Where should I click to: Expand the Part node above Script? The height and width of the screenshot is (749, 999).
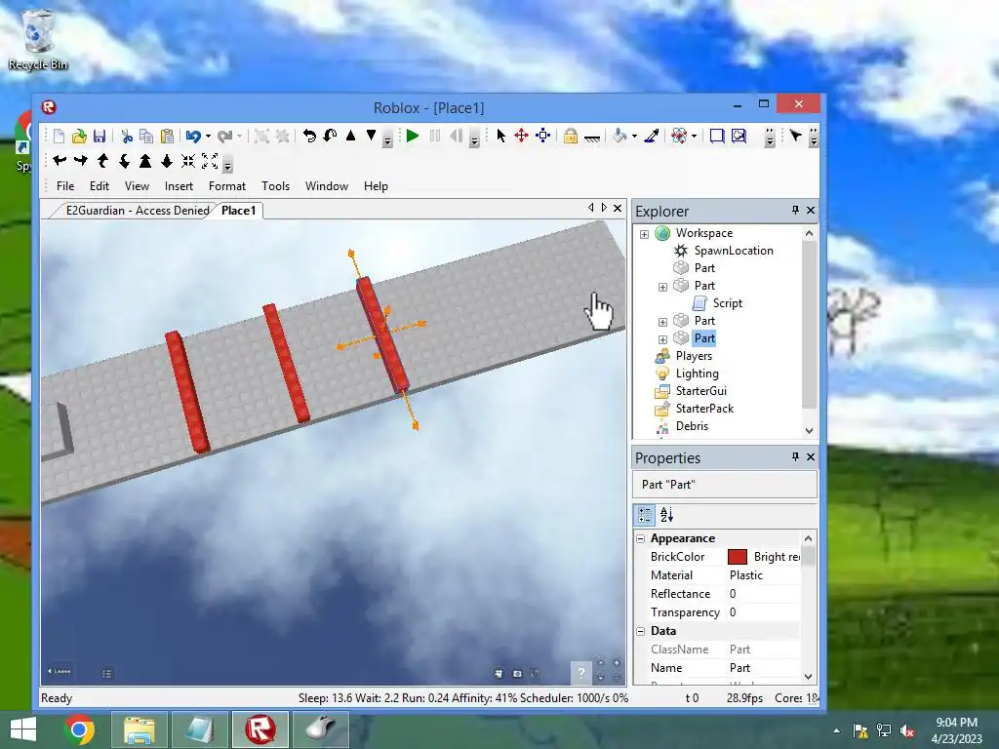(662, 287)
